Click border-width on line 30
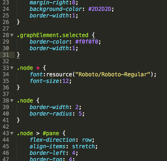This screenshot has height=161, width=167. point(49,48)
